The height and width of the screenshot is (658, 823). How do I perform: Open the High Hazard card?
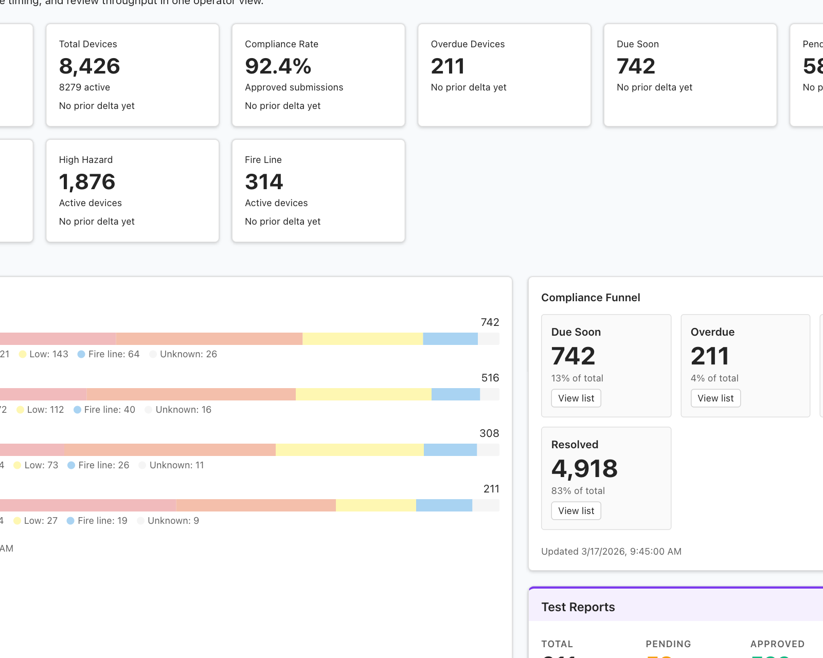point(133,191)
